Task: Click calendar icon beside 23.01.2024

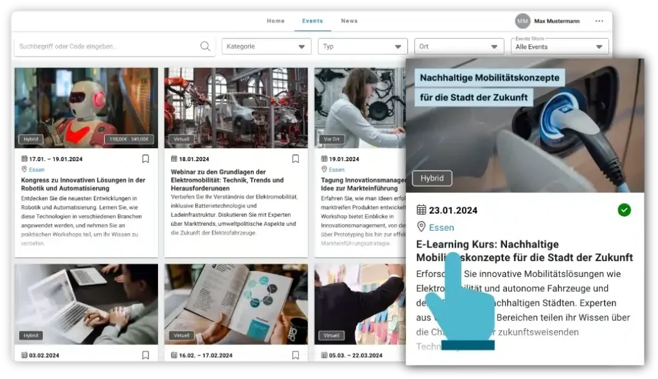Action: pos(422,210)
